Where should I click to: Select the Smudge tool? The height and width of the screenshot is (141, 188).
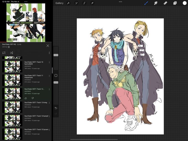coord(156,3)
